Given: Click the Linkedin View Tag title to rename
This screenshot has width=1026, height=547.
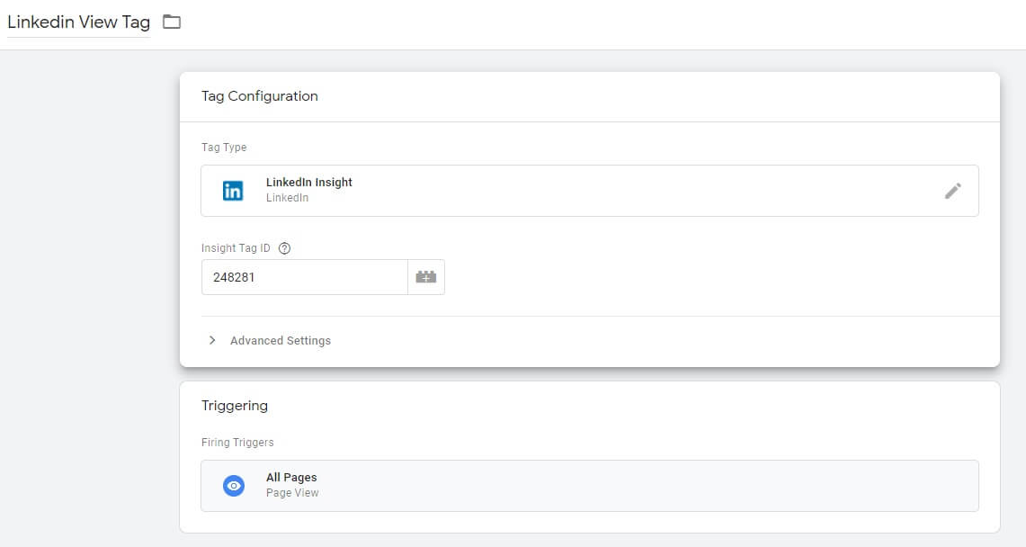Looking at the screenshot, I should point(78,22).
